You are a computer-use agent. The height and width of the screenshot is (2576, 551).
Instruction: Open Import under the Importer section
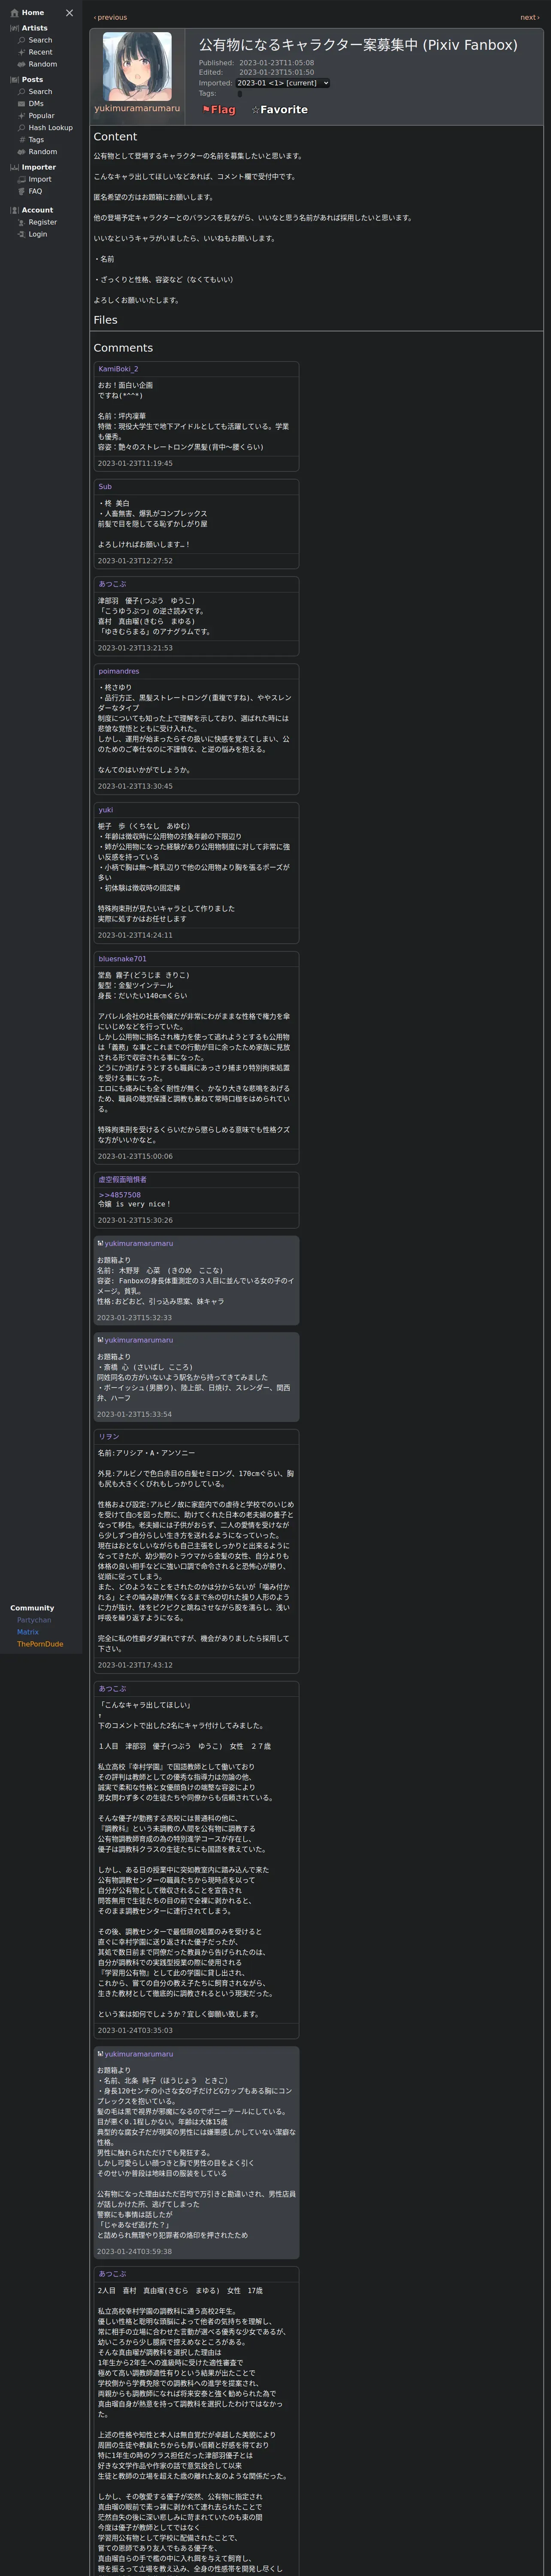[39, 180]
